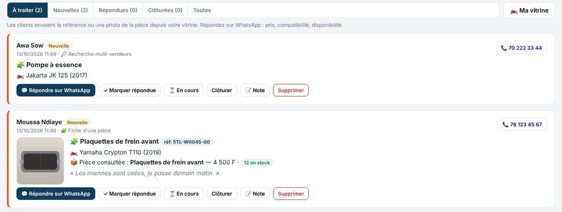Mark Moussa Ndiaye's request as répondue
This screenshot has height=212, width=562.
tap(130, 194)
